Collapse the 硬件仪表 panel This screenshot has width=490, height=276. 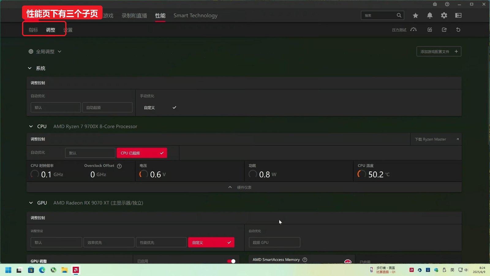click(x=244, y=187)
